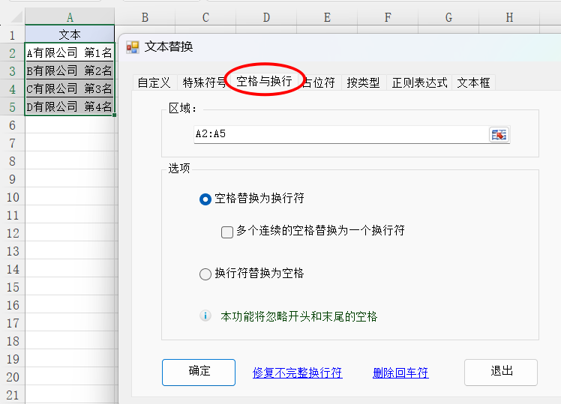The image size is (561, 404).
Task: Click the 删除回车符 link
Action: (400, 373)
